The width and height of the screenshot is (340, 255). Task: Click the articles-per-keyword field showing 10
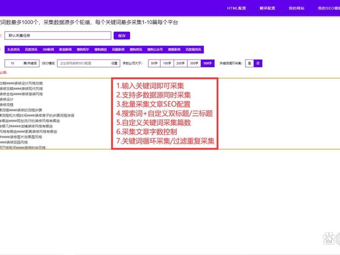point(22,63)
